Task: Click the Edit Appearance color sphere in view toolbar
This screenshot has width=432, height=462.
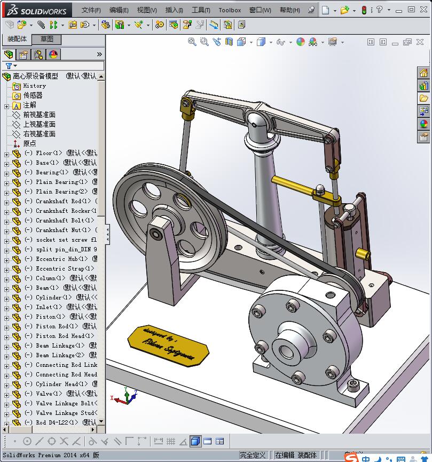Action: [301, 42]
